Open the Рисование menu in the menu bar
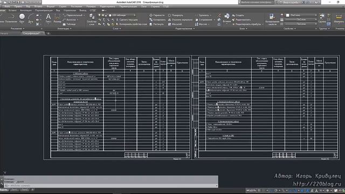This screenshot has width=345, height=194. [x=77, y=6]
